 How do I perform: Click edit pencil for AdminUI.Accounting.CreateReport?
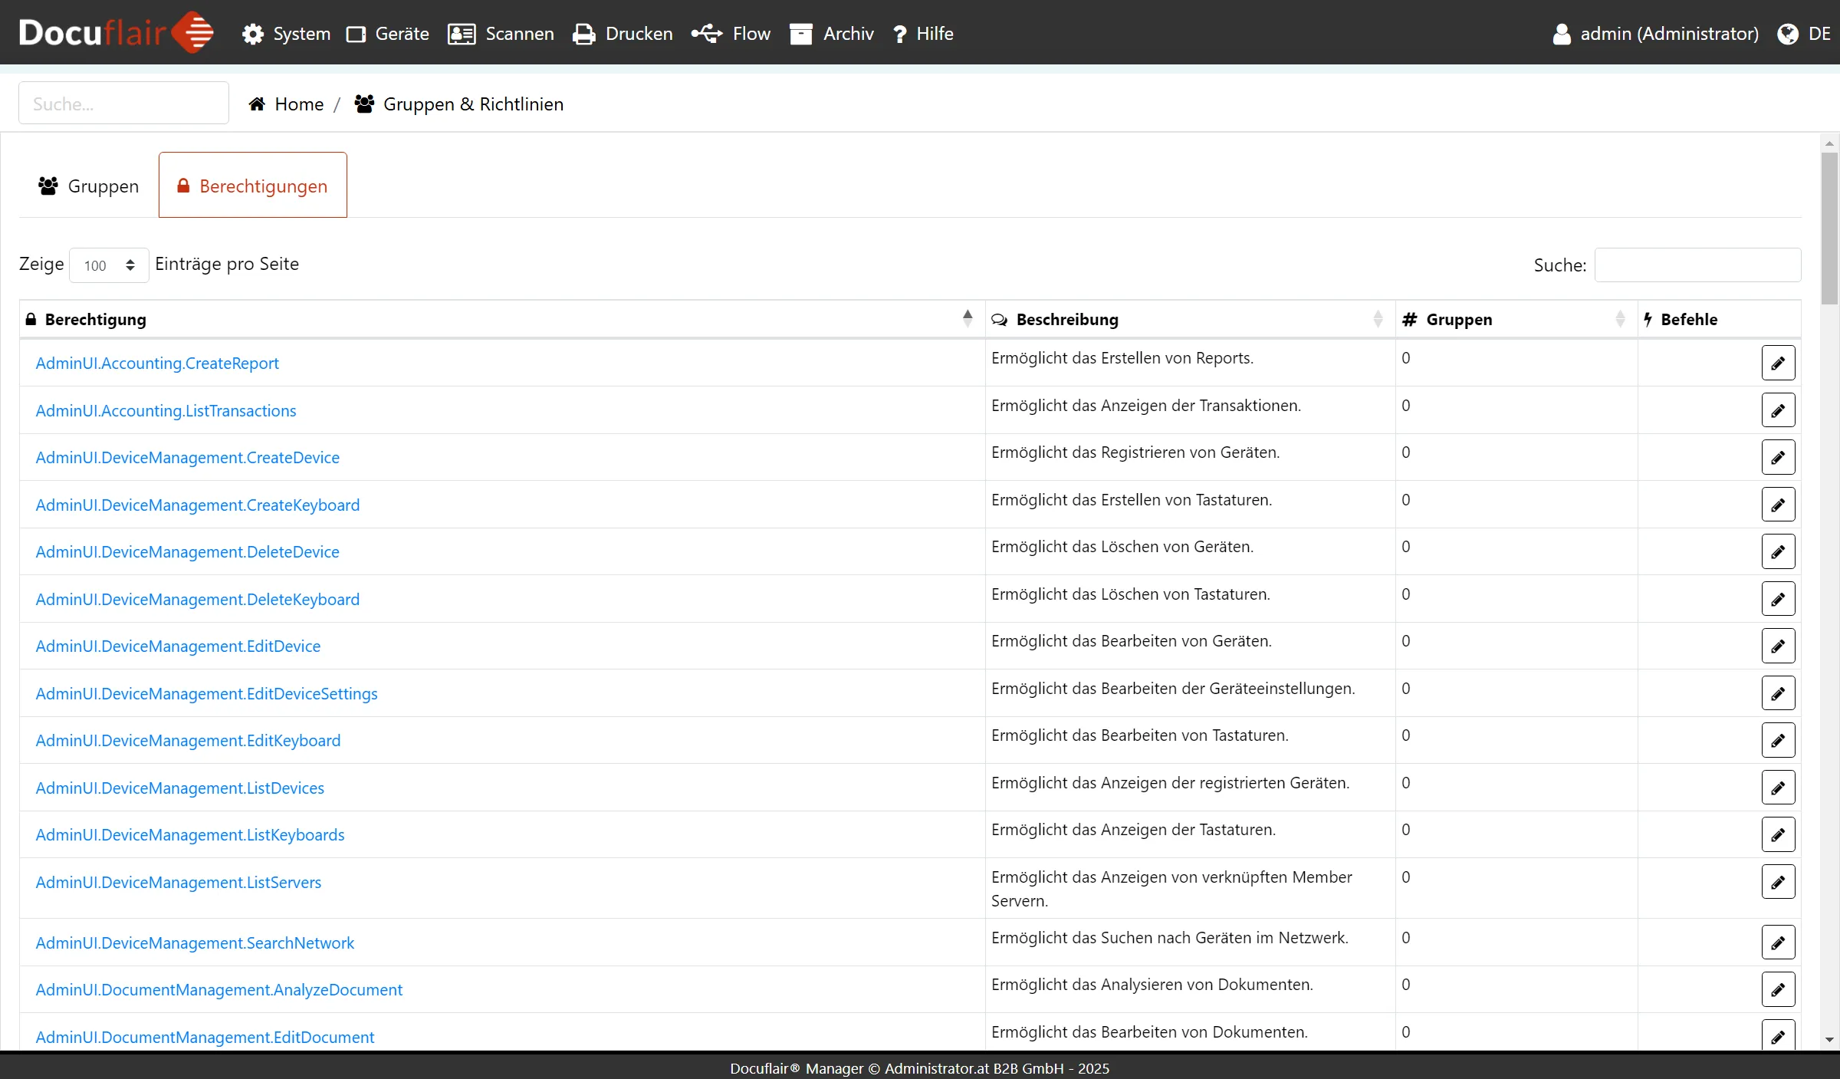point(1778,363)
